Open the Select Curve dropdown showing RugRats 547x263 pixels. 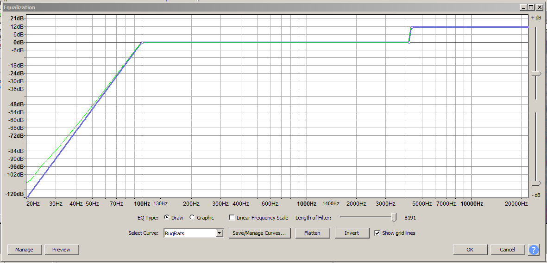tap(220, 233)
